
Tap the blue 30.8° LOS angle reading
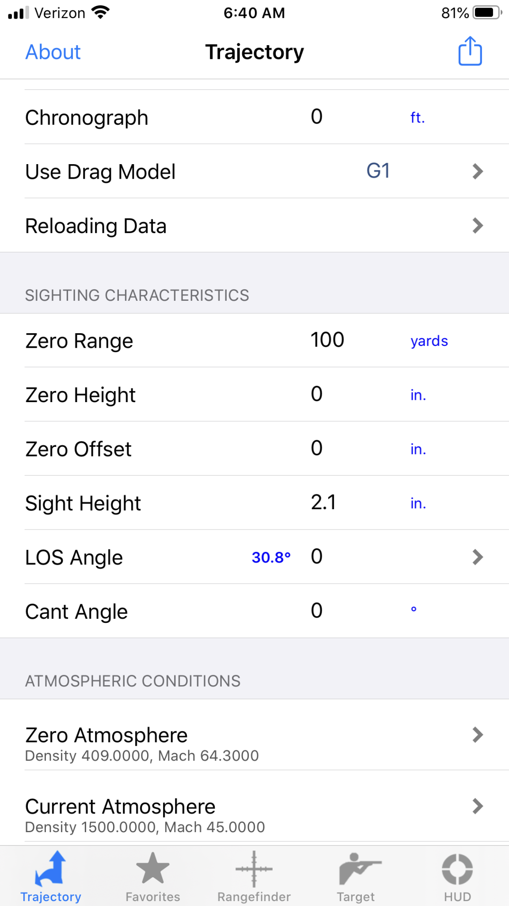click(x=271, y=557)
